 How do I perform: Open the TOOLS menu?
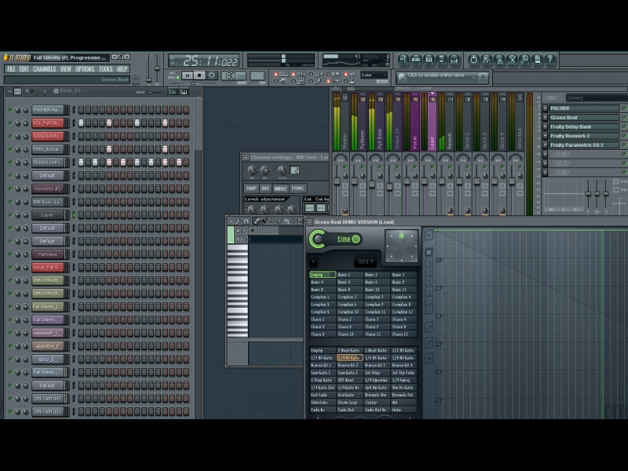coord(105,69)
